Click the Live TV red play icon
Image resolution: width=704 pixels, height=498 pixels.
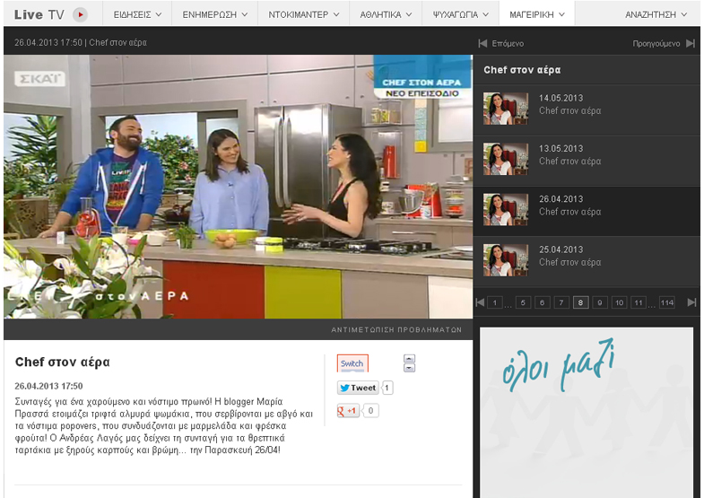coord(80,14)
